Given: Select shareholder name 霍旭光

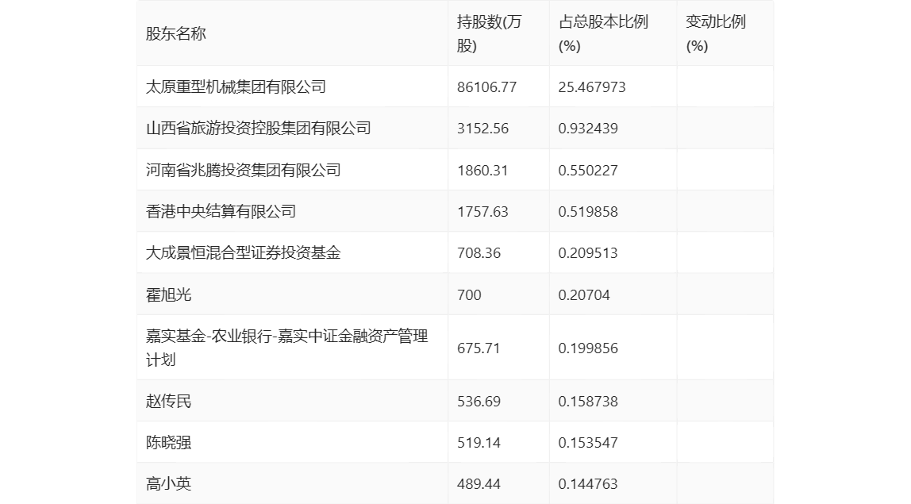Looking at the screenshot, I should pos(168,294).
